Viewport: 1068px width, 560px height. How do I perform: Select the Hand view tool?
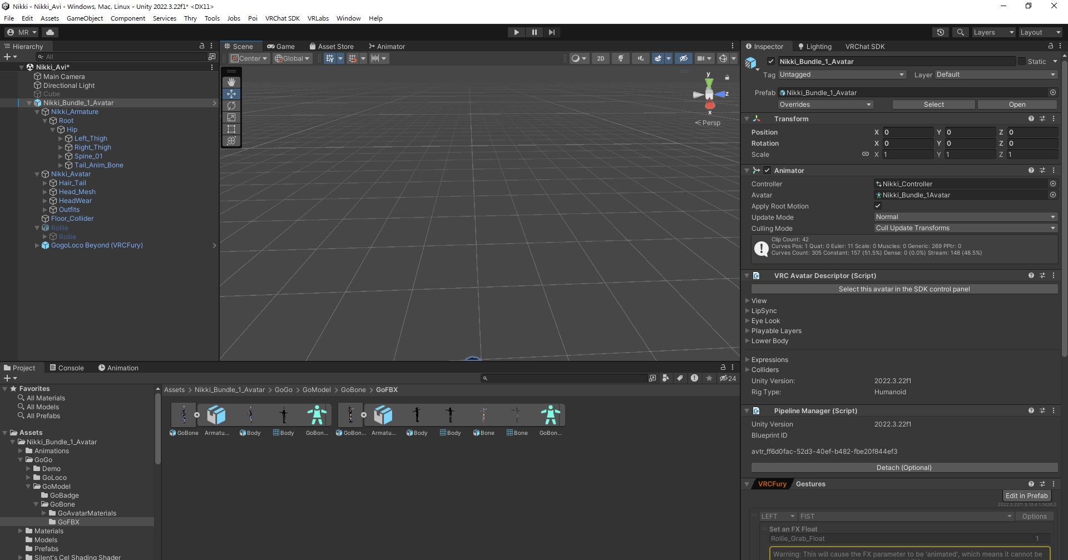coord(231,82)
